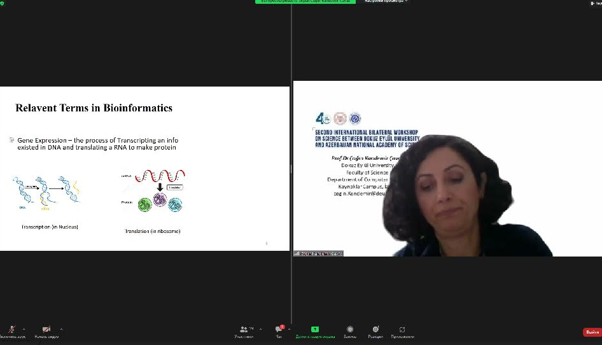Click the '40' anniversary logo in video background

323,118
